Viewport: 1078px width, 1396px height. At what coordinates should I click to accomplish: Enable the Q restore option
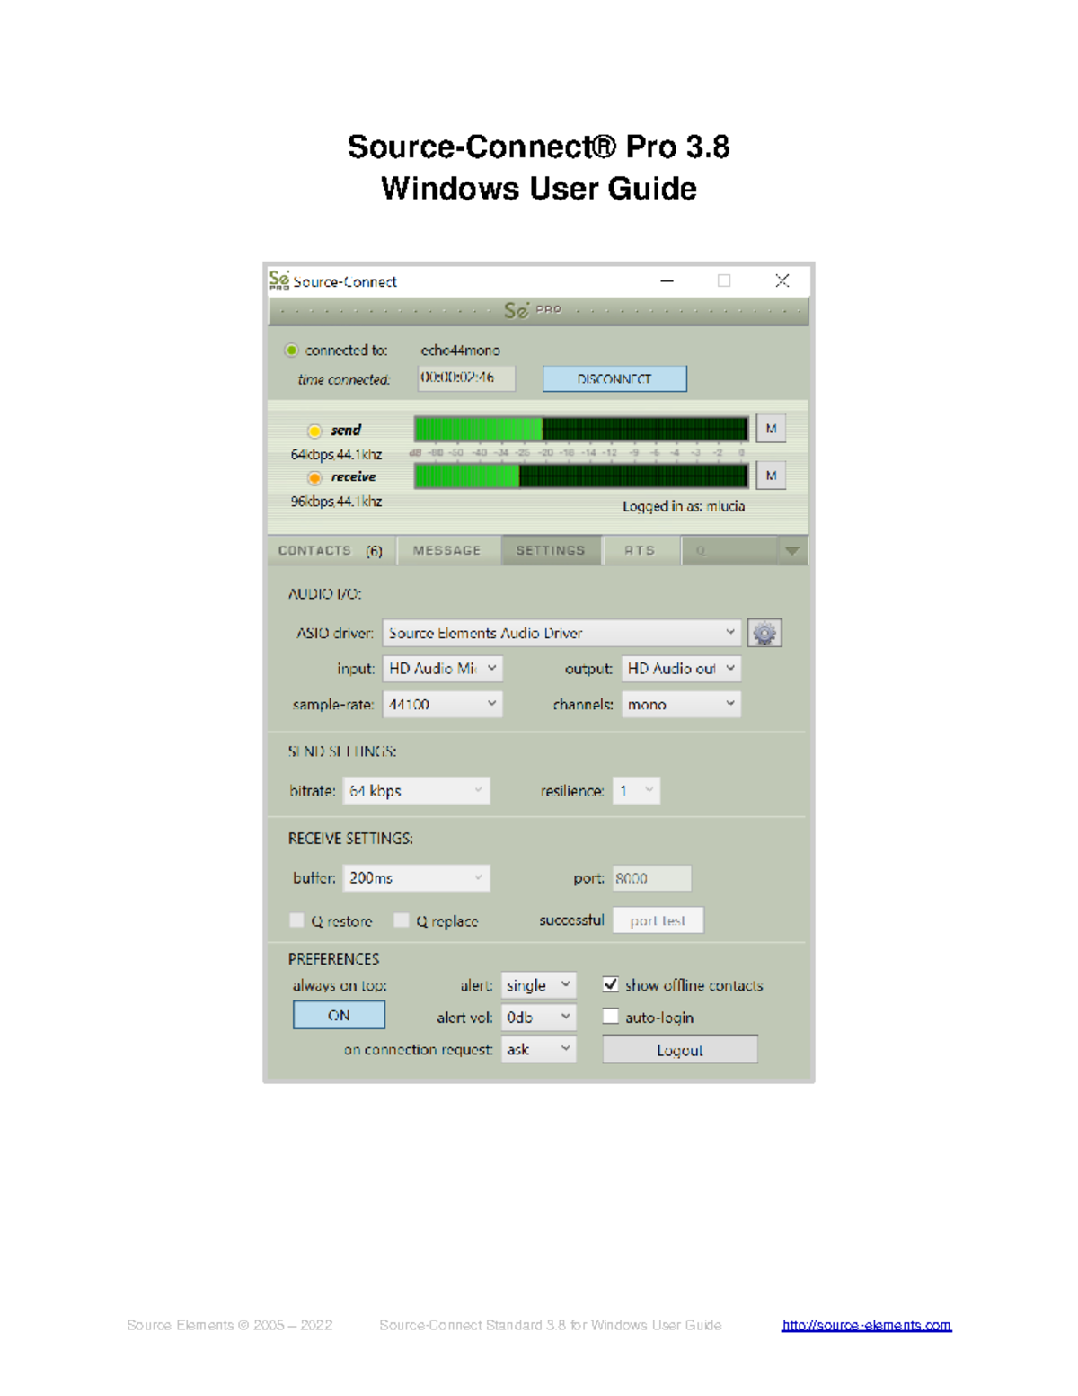tap(296, 920)
